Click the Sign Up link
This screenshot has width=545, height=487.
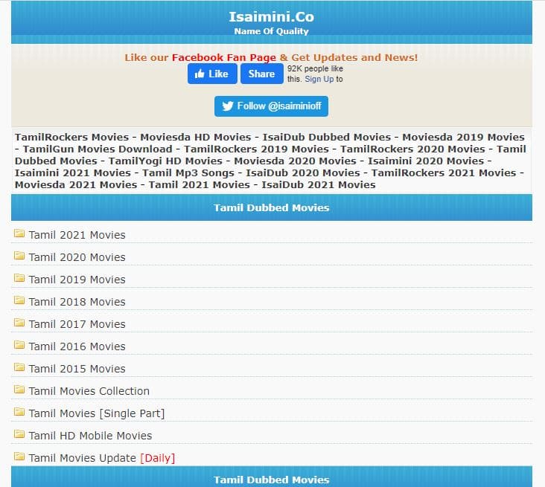tap(319, 79)
